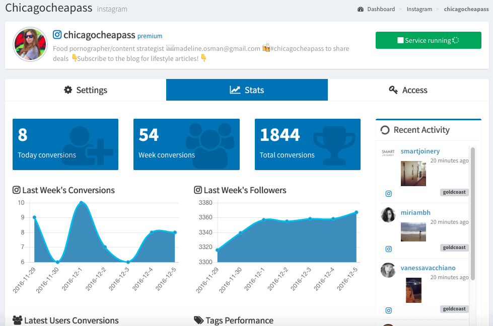
Task: Click Instagram icon under miriambh activity
Action: [389, 249]
